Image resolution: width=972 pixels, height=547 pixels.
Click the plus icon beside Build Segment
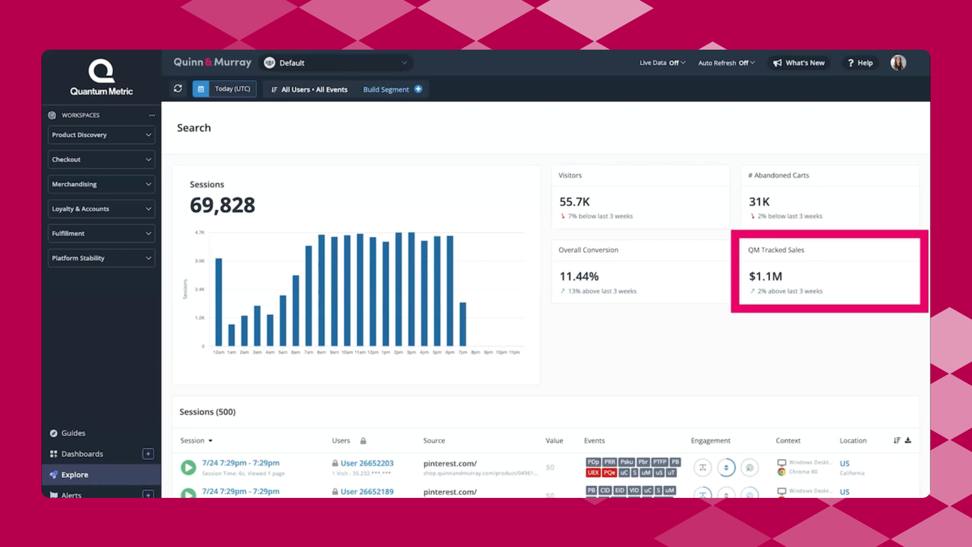tap(418, 89)
